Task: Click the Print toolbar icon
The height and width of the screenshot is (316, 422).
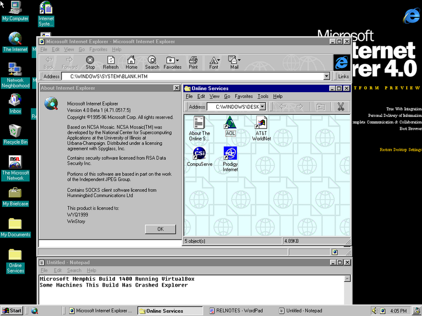Action: (193, 62)
